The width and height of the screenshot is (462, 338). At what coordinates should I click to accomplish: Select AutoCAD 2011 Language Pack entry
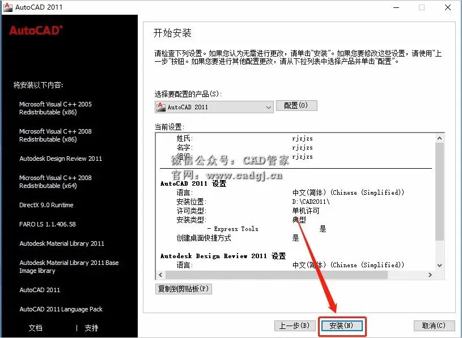61,309
